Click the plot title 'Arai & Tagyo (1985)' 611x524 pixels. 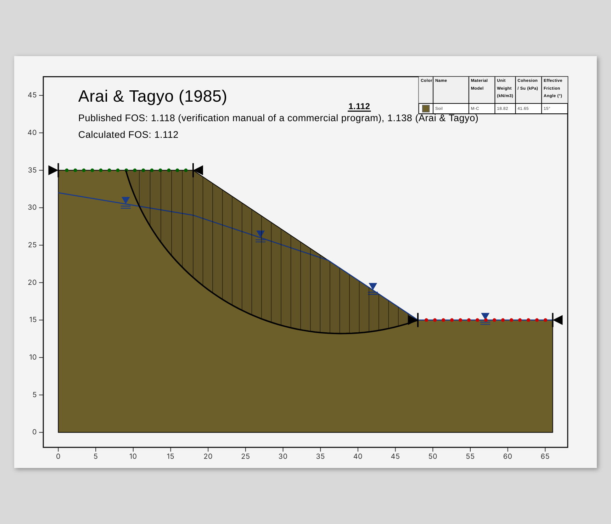coord(152,96)
